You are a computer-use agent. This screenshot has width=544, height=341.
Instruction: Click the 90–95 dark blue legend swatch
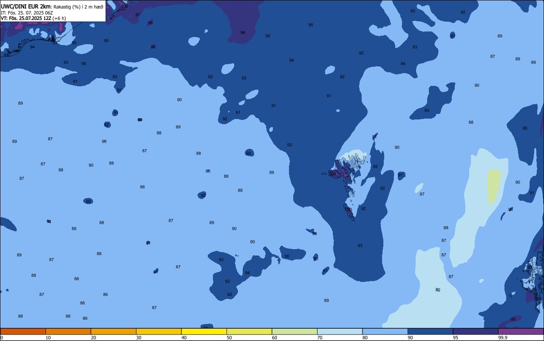tap(430, 331)
